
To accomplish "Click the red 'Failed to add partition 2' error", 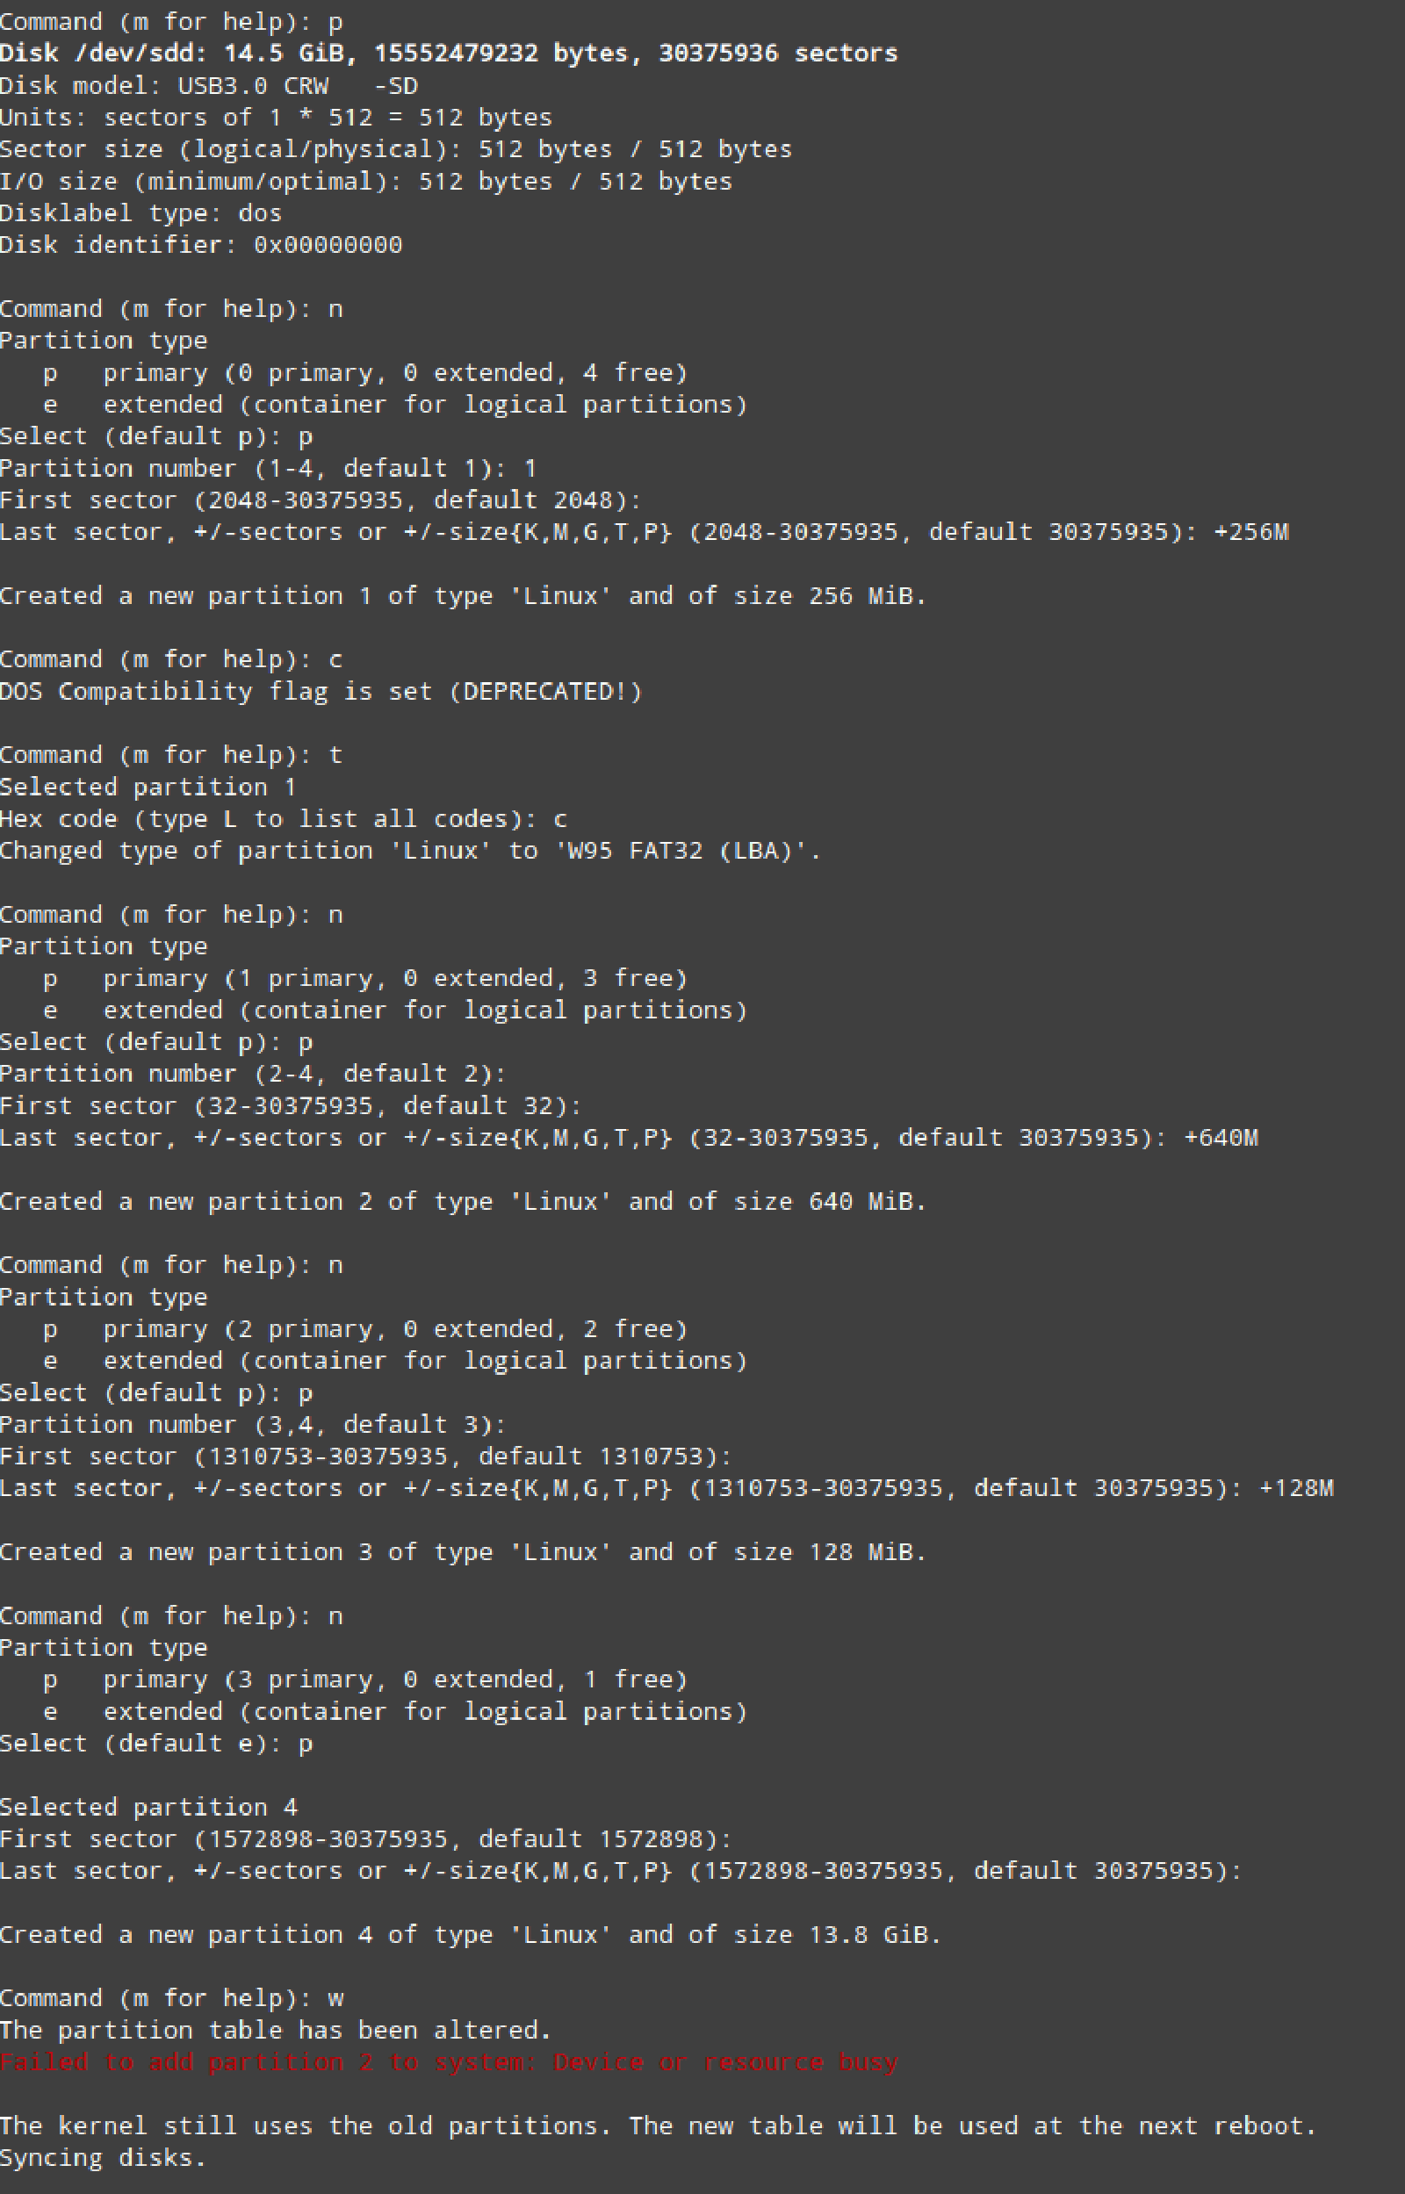I will coord(449,2061).
